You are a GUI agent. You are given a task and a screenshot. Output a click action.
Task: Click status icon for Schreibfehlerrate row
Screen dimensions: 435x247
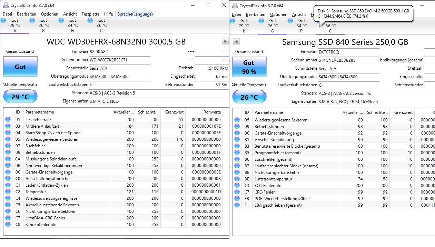[8, 225]
